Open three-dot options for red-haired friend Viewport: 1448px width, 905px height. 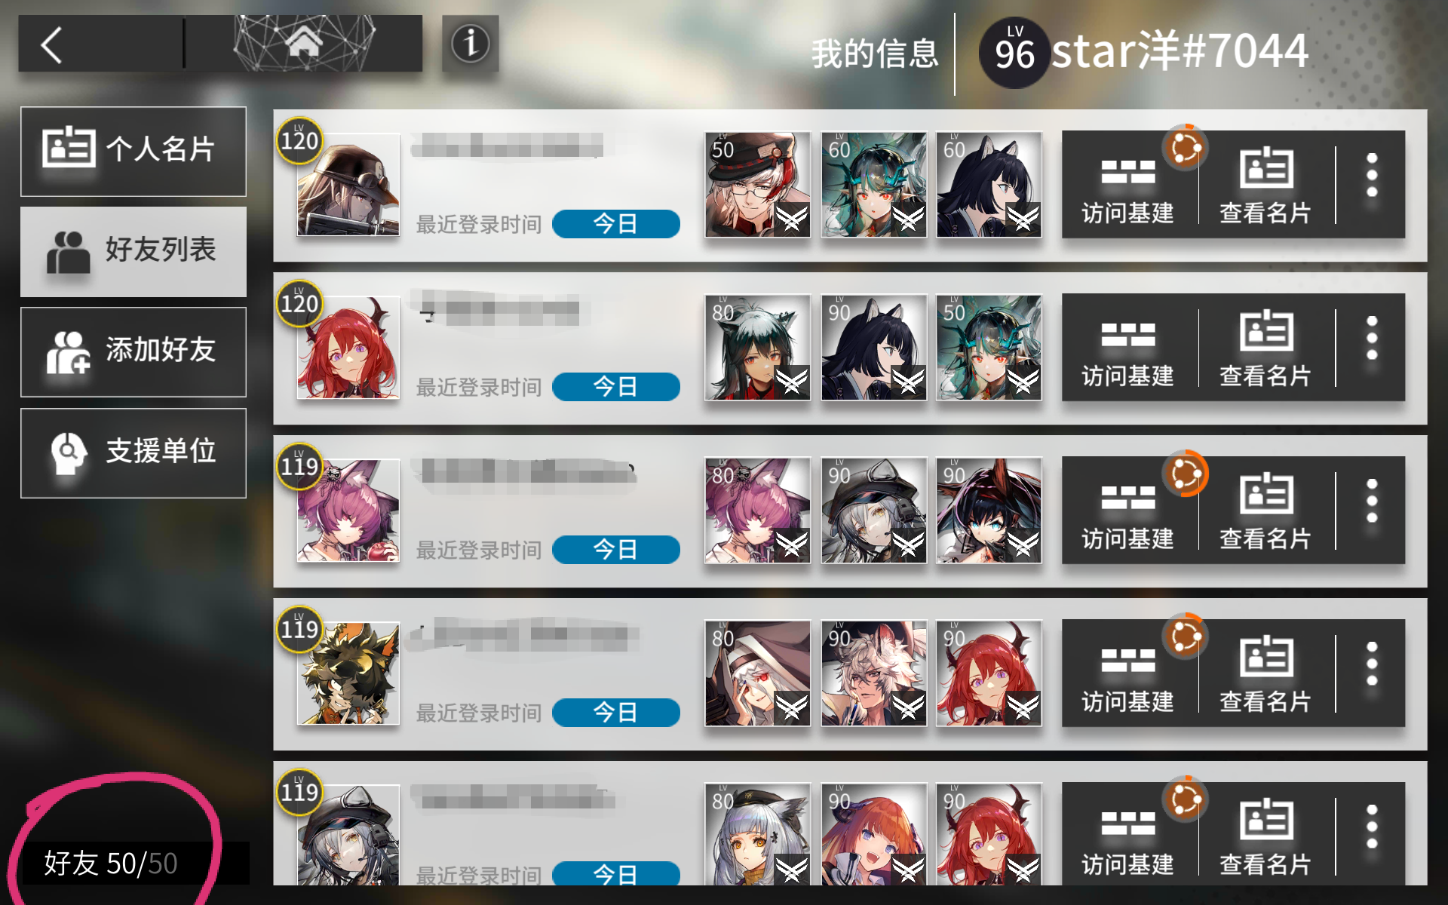tap(1372, 339)
